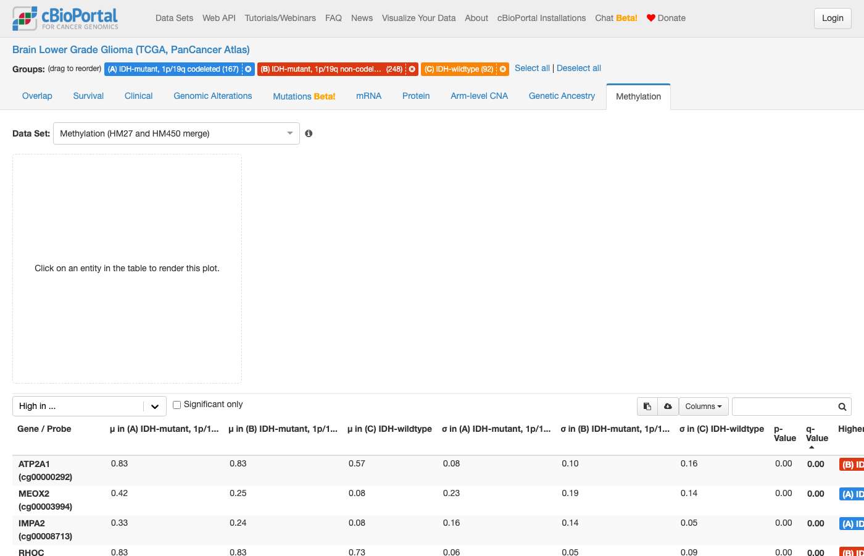Download table via cloud icon
This screenshot has height=556, width=864.
[668, 406]
